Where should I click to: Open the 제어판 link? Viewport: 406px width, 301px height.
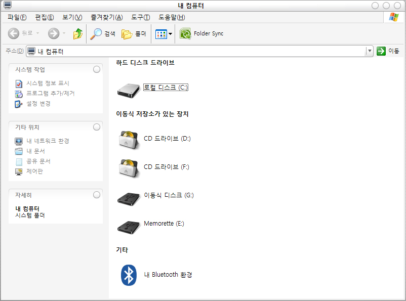pos(35,171)
